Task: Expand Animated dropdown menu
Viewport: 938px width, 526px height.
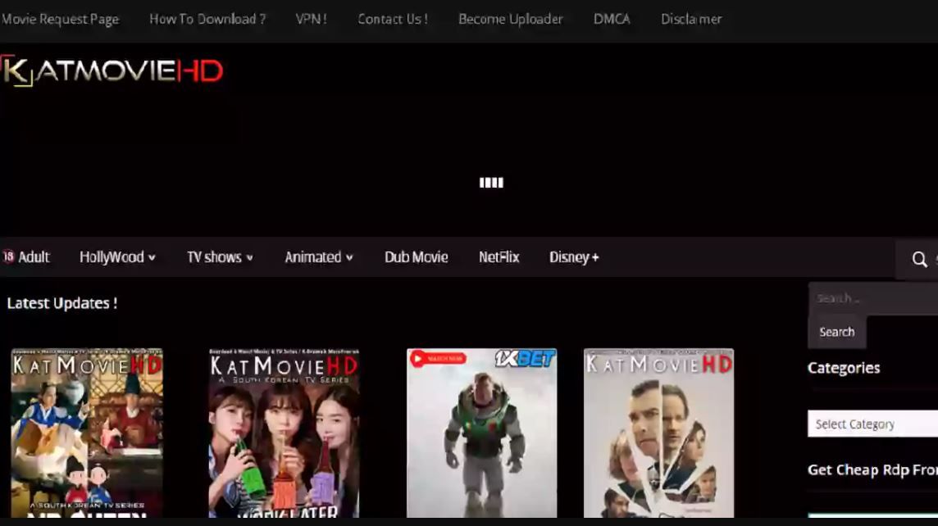Action: tap(319, 257)
